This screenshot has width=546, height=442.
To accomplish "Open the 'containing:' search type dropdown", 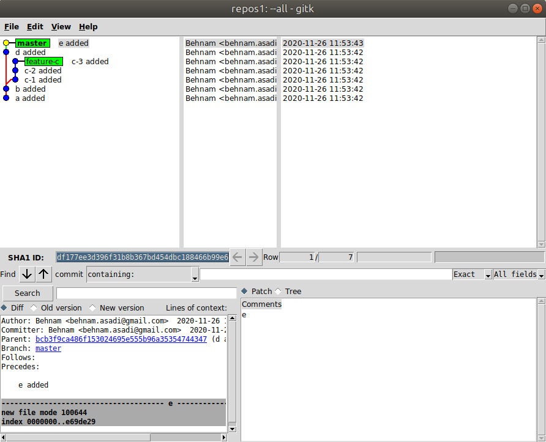I will pos(143,274).
